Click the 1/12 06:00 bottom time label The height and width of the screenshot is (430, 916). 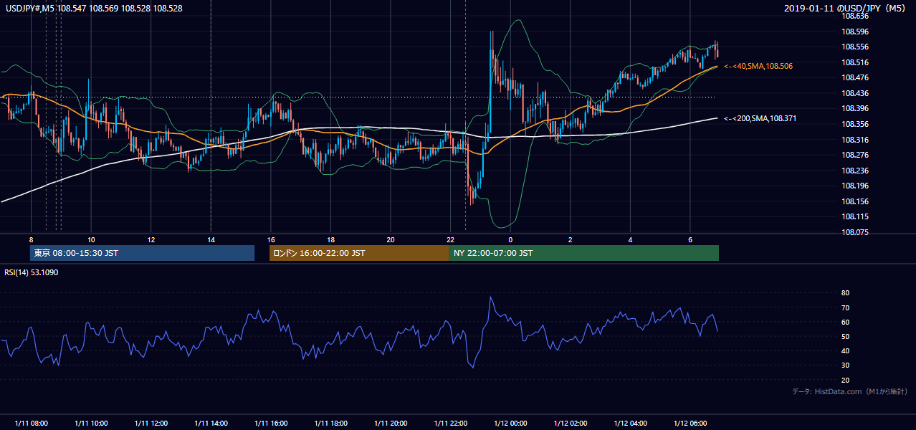point(690,424)
